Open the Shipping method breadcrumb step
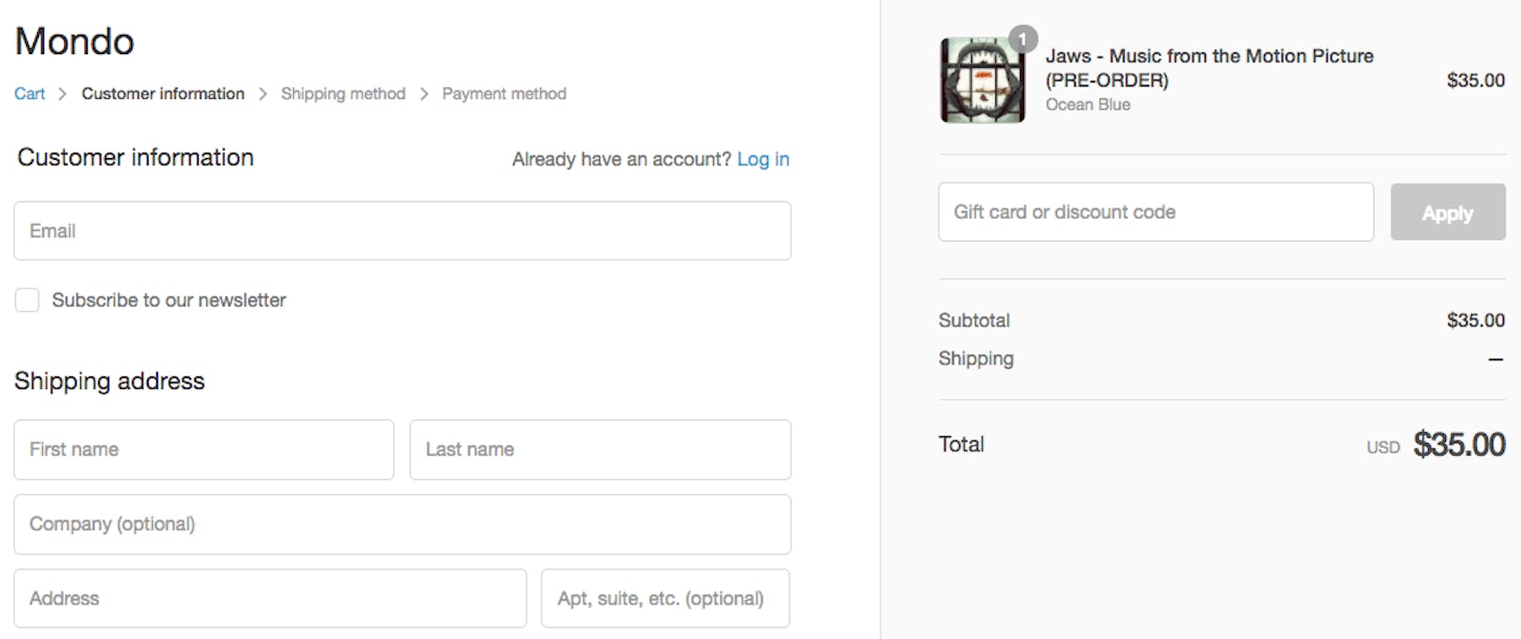This screenshot has width=1521, height=639. [343, 94]
